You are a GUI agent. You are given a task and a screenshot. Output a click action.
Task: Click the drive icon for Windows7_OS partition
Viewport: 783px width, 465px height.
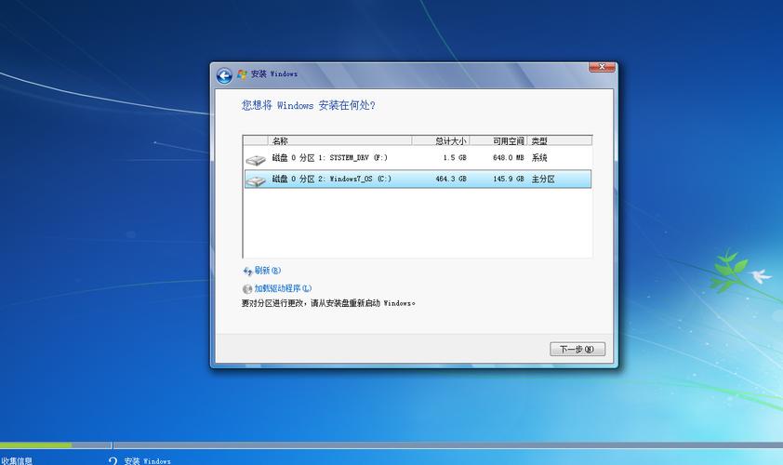[x=256, y=180]
